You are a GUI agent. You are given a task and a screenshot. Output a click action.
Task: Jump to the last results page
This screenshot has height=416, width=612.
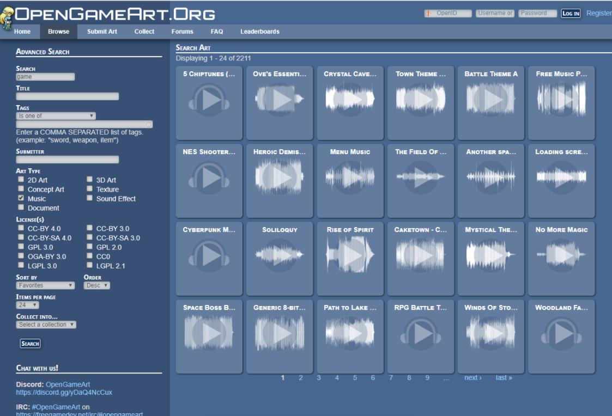pos(504,377)
